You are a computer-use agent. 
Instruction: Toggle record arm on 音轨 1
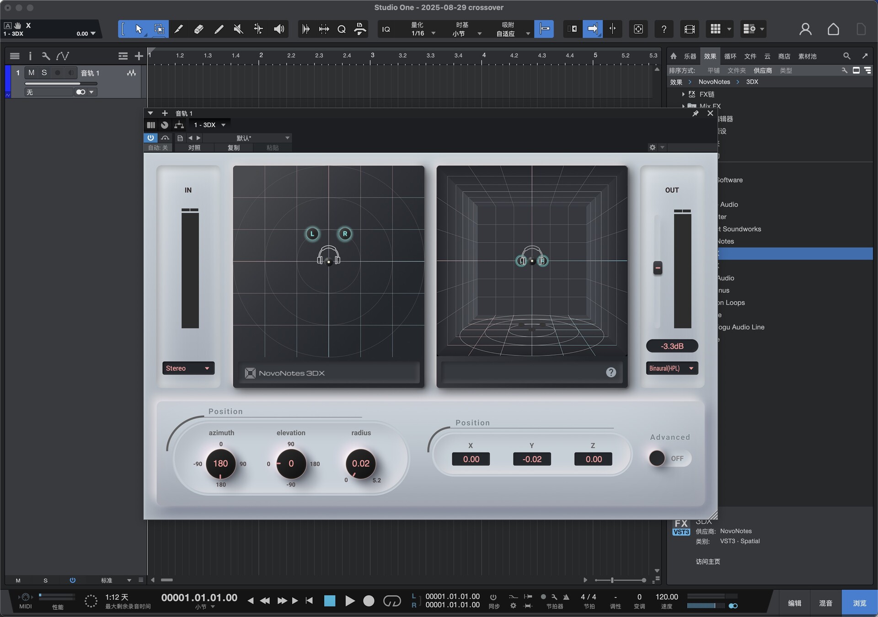point(58,73)
